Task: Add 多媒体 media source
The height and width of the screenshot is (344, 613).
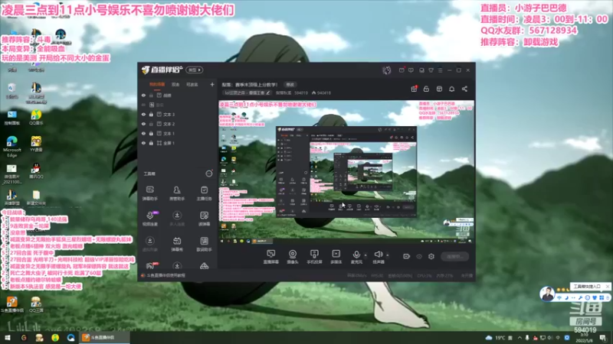Action: click(x=336, y=257)
